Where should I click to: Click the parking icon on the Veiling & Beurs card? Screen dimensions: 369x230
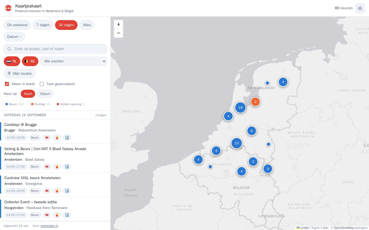pyautogui.click(x=67, y=167)
